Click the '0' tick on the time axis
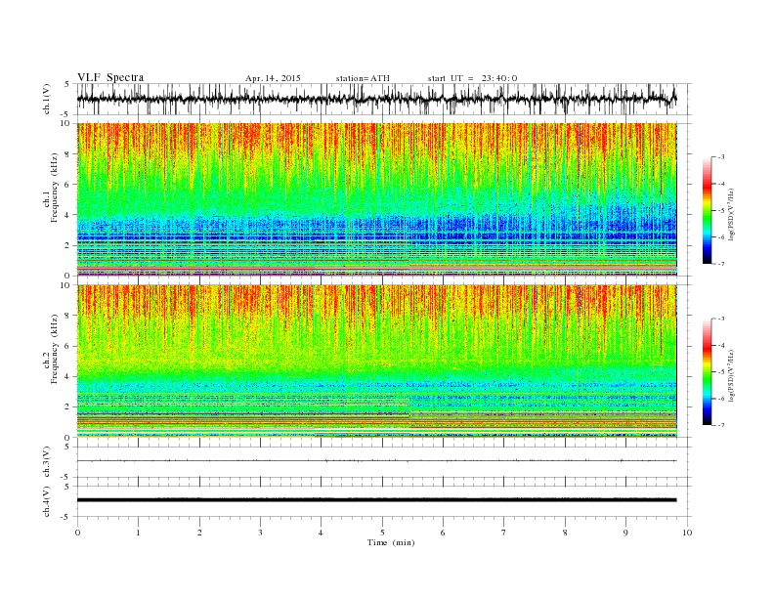774x598 pixels. (77, 533)
